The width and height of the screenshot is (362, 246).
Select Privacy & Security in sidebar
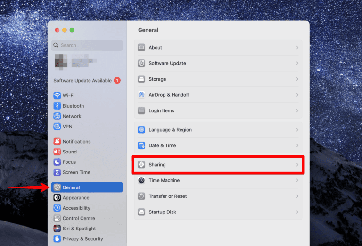click(x=82, y=239)
